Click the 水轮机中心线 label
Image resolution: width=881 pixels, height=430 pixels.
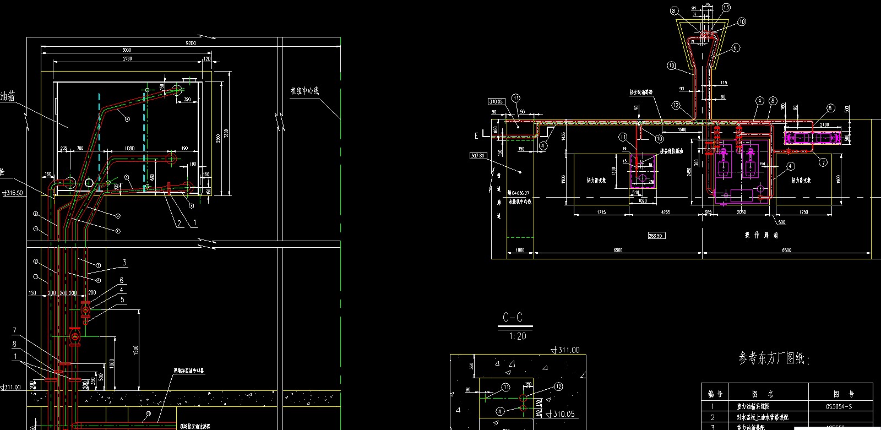tap(520, 201)
